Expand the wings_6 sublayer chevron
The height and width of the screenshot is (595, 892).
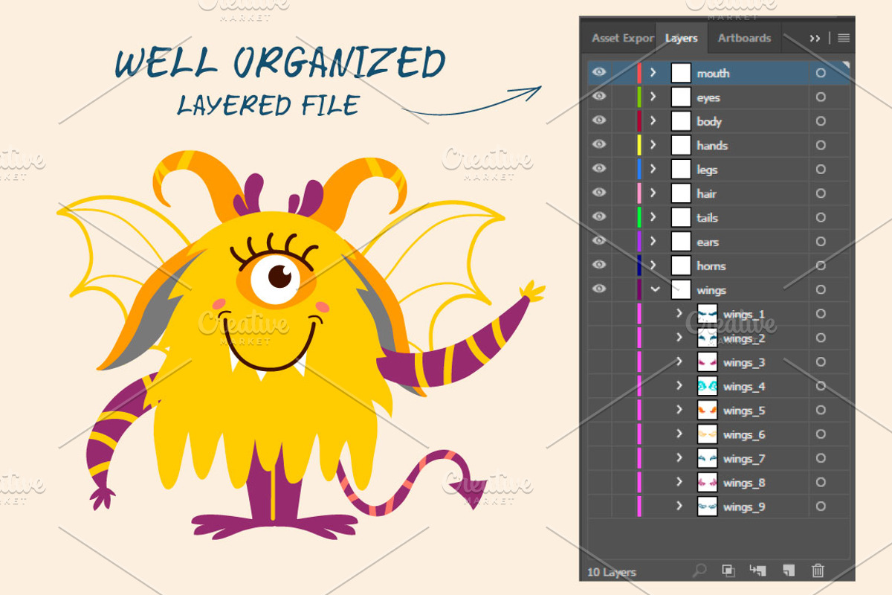[679, 434]
